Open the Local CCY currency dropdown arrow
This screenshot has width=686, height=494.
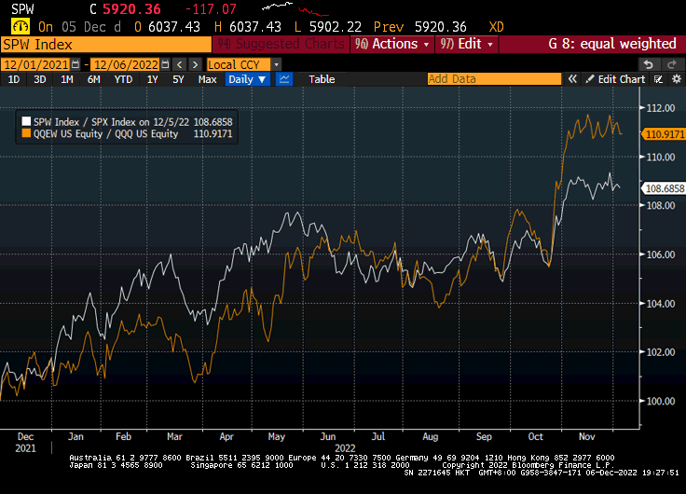point(276,64)
